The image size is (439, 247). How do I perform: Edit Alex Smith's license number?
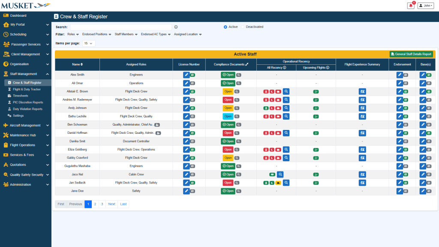click(186, 75)
